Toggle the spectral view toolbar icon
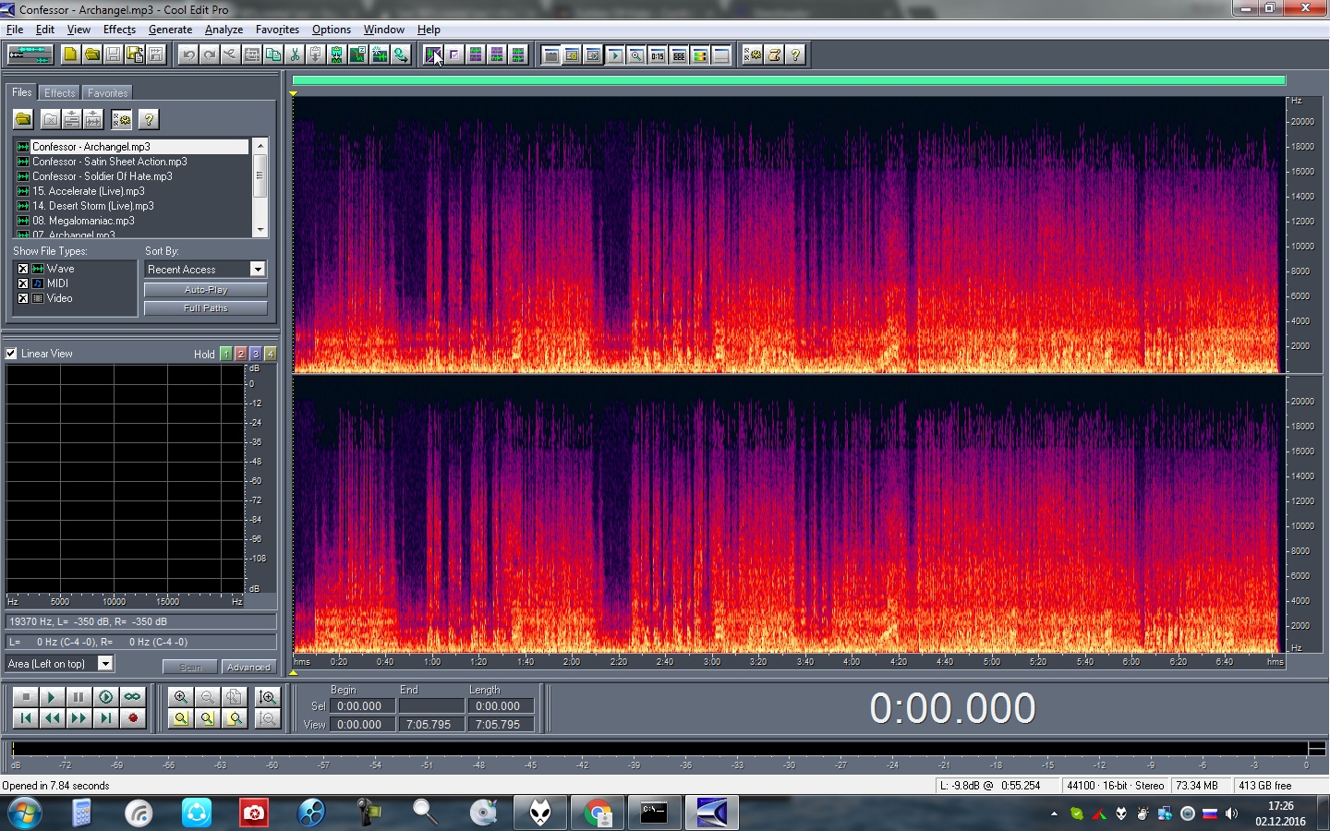Viewport: 1330px width, 831px height. coord(433,54)
